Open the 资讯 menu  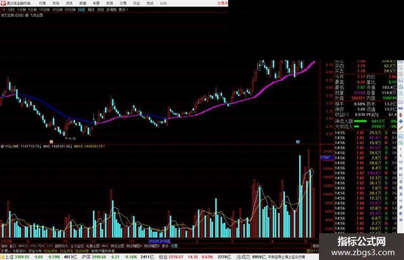[69, 3]
